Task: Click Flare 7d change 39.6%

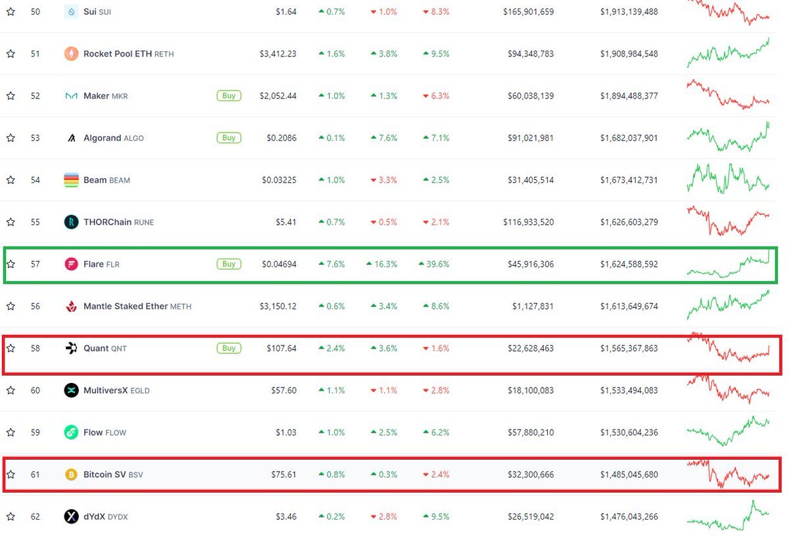Action: click(434, 264)
